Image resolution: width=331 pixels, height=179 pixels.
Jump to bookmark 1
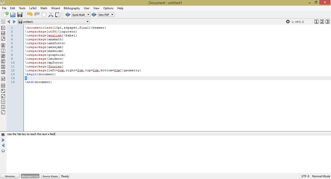coord(316,22)
